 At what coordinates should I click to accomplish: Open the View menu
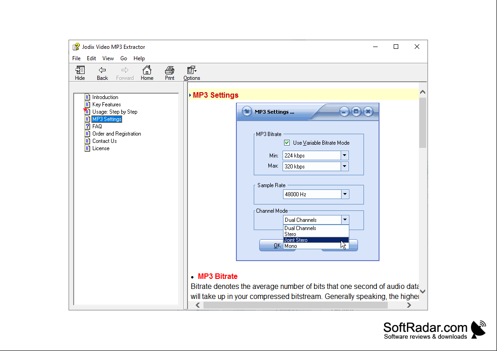pos(108,58)
